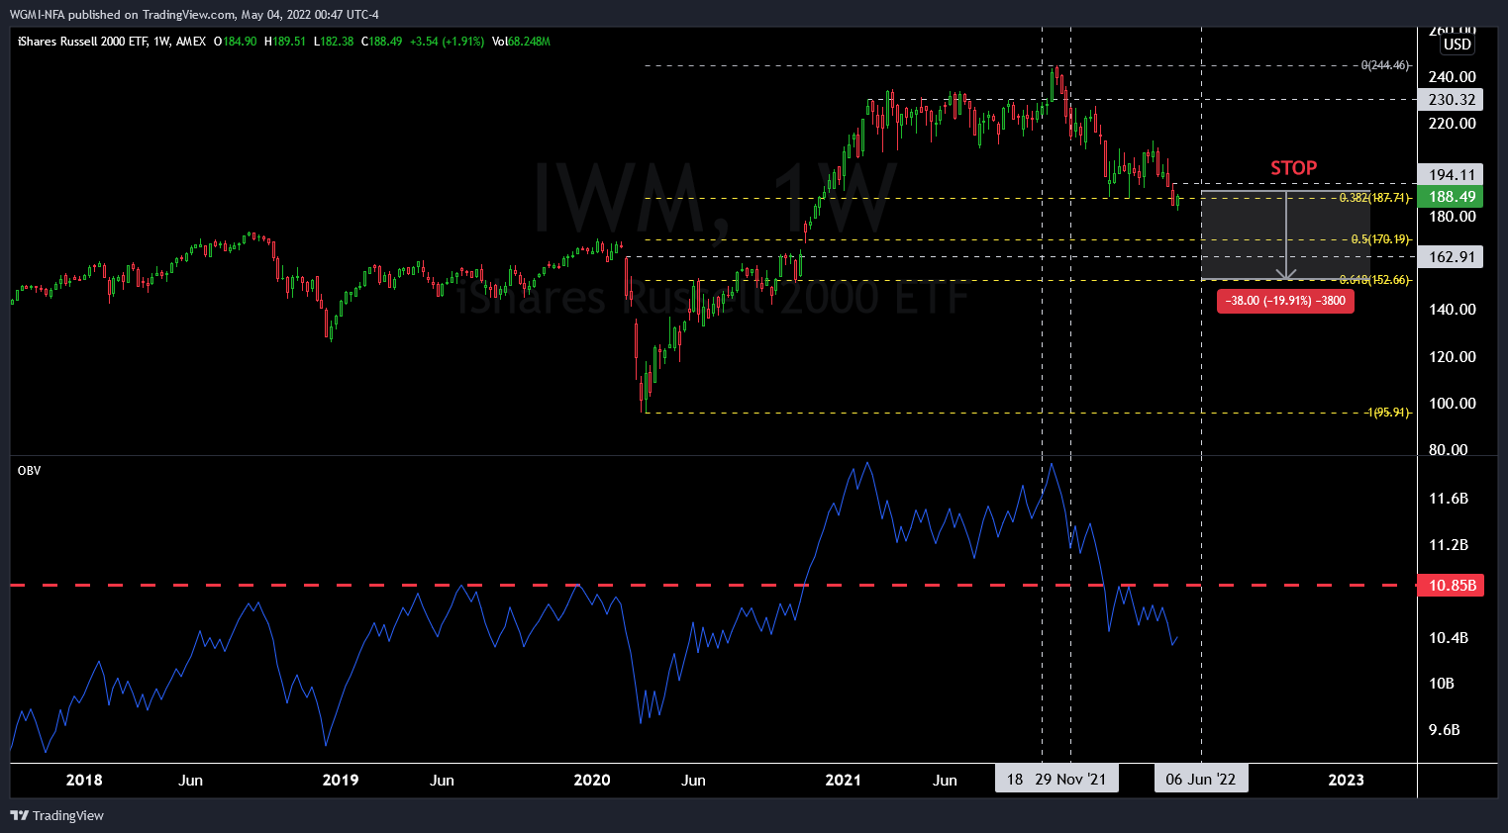Open the USD currency selector
This screenshot has height=833, width=1508.
(x=1457, y=45)
